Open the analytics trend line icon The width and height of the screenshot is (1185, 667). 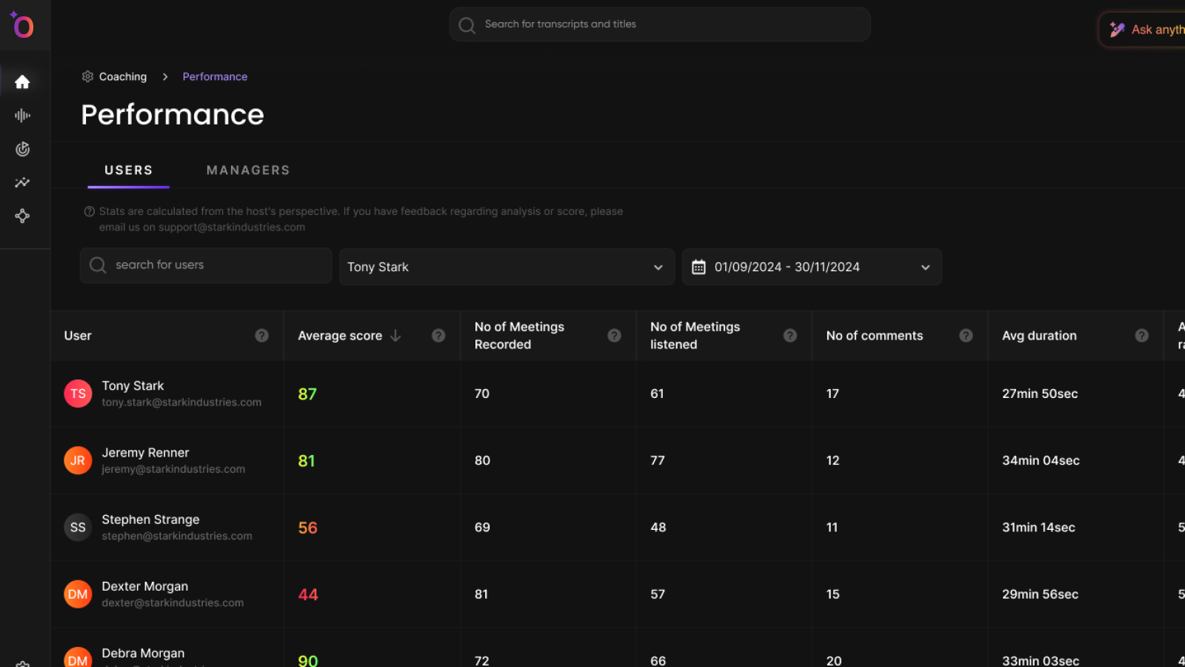[x=22, y=182]
